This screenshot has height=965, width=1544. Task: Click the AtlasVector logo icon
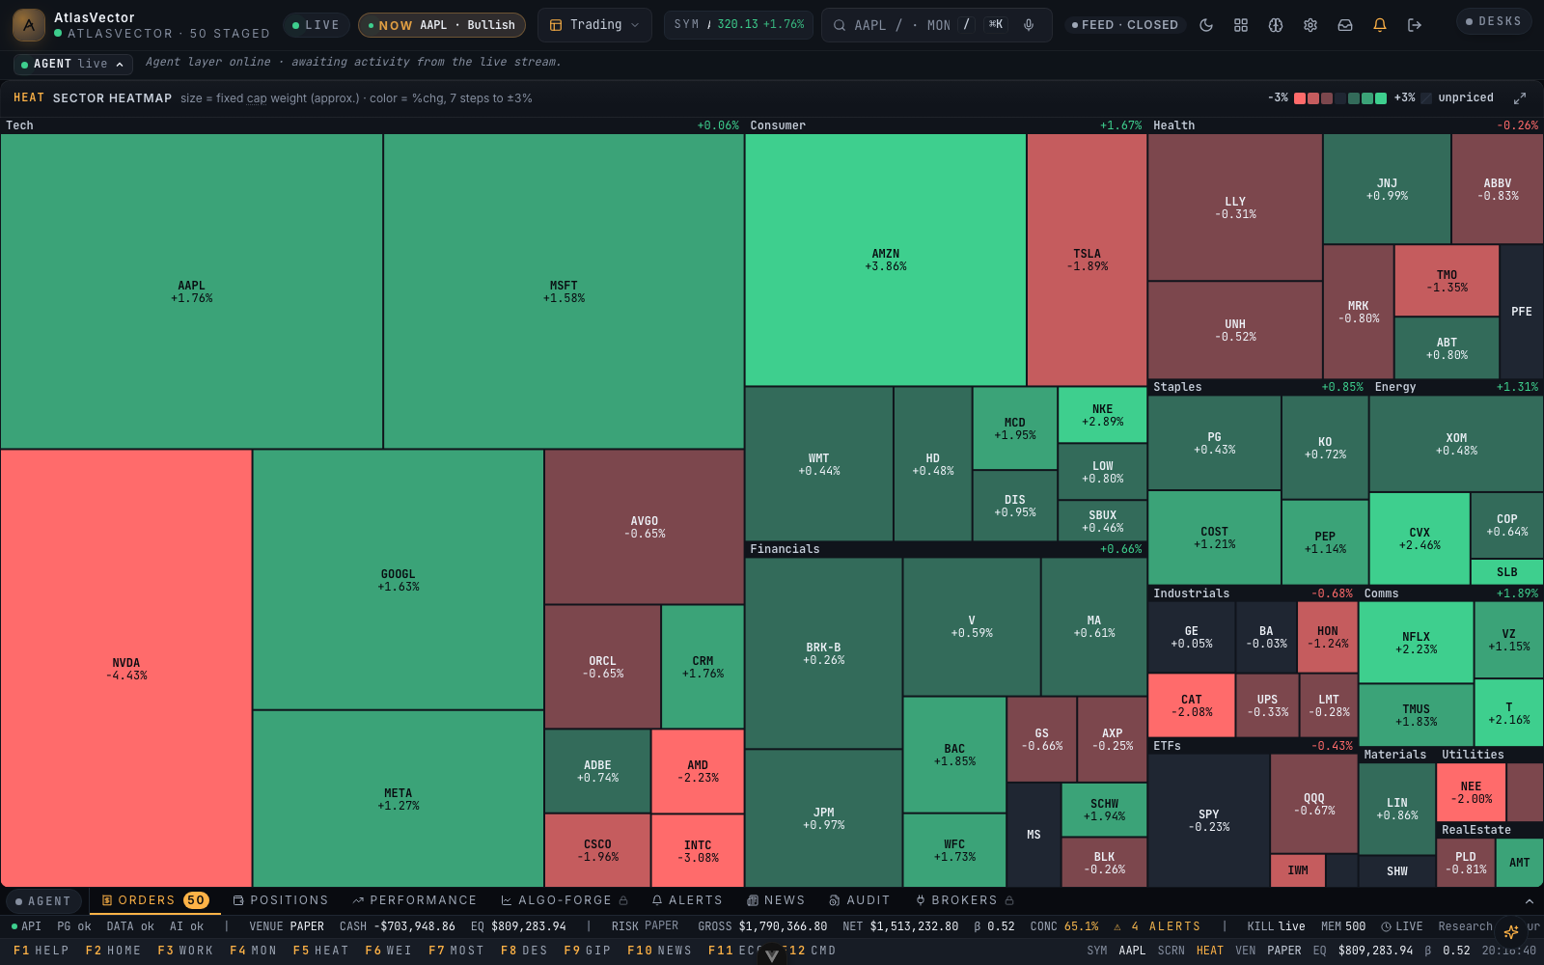click(29, 25)
